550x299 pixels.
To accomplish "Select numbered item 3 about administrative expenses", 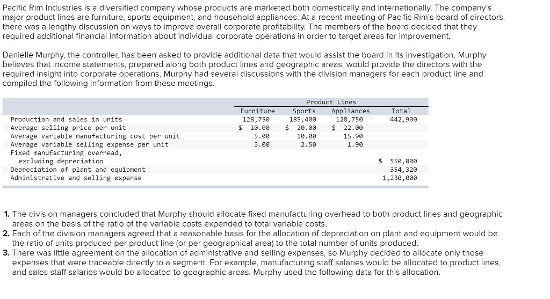I will (252, 262).
